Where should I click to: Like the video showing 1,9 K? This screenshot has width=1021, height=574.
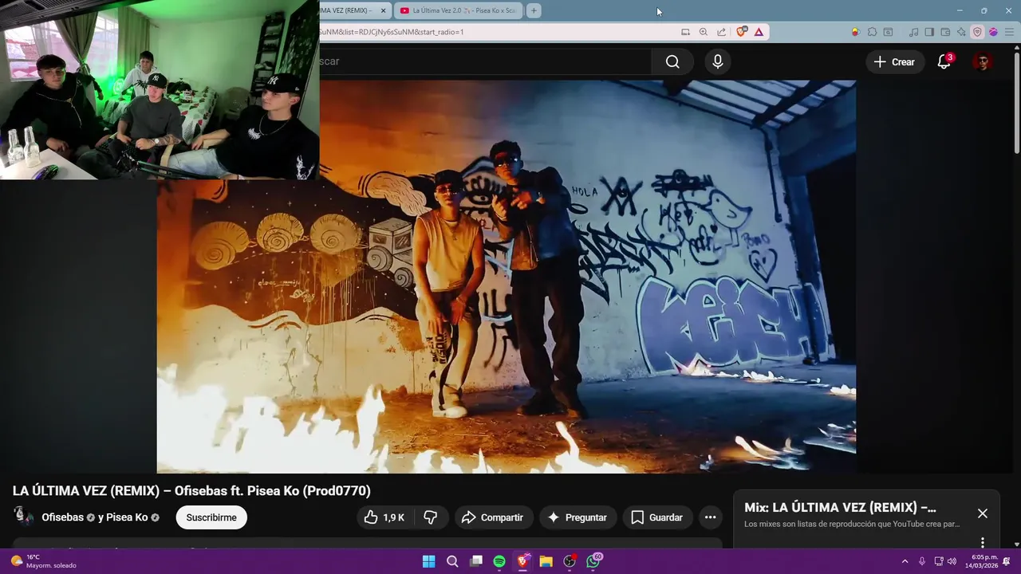[384, 517]
